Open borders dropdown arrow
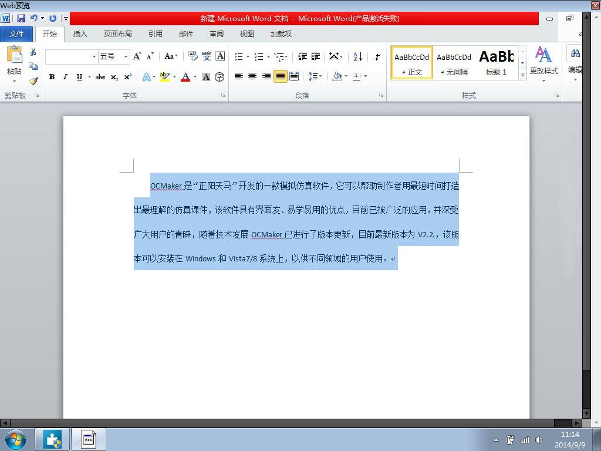601x451 pixels. [365, 76]
